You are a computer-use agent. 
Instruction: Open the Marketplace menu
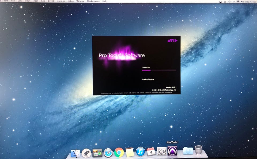[93, 1]
